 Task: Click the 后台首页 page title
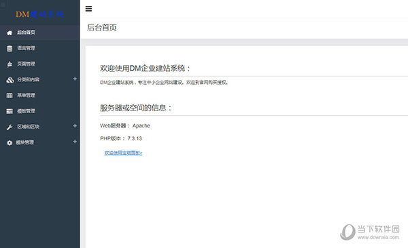[102, 28]
